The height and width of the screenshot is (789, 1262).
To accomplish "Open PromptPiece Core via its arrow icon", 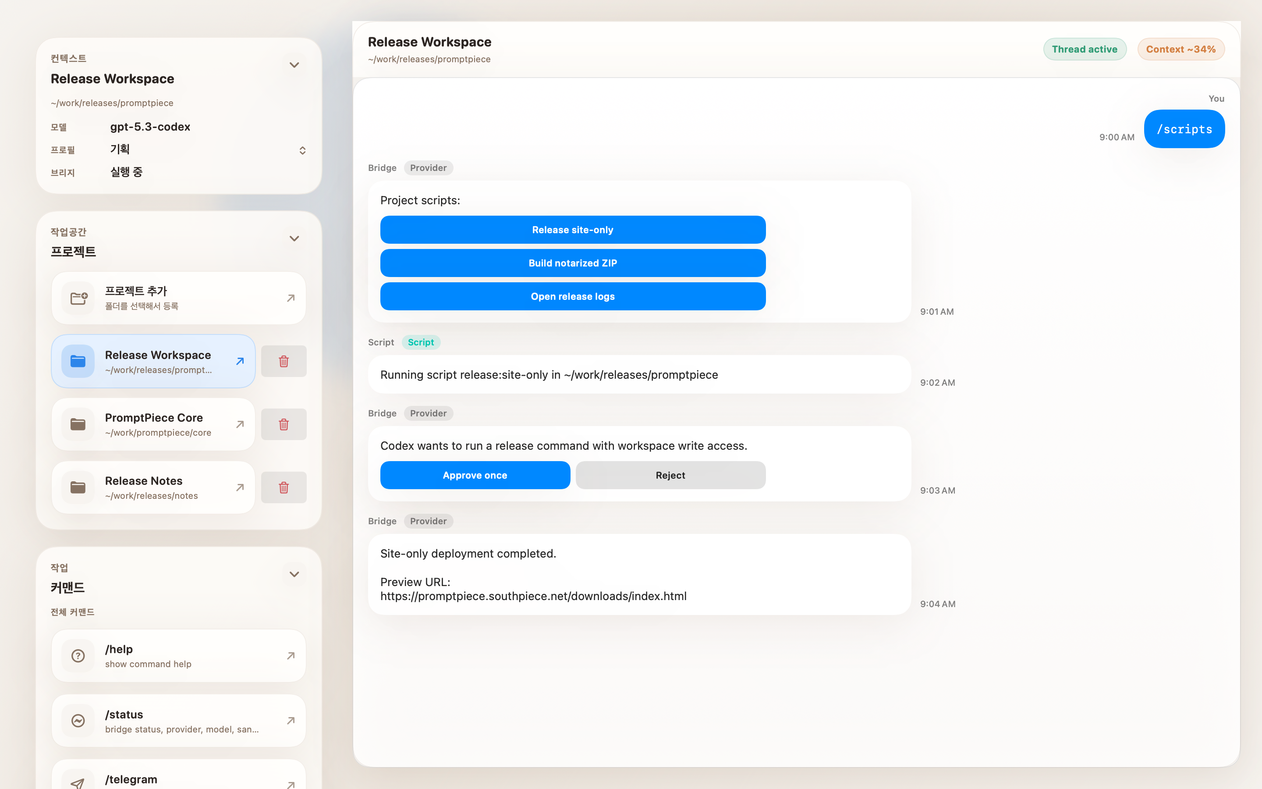I will [240, 424].
